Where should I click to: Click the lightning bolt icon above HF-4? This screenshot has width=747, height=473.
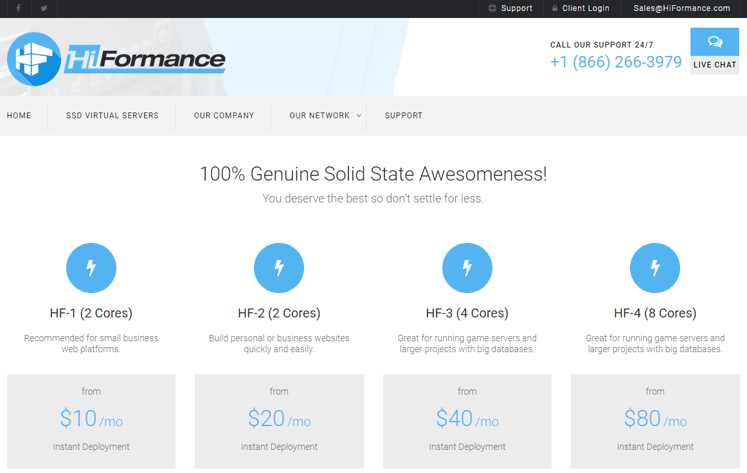click(x=654, y=267)
